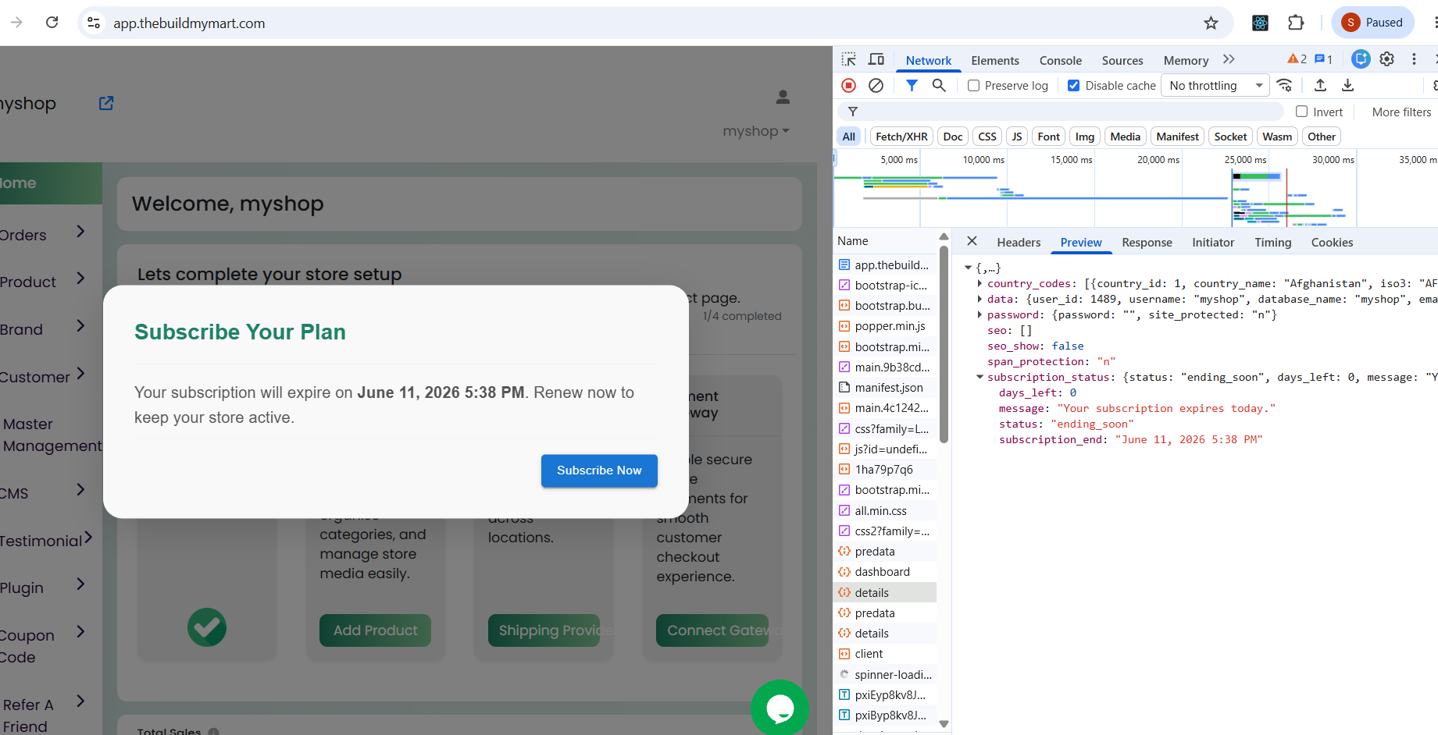Open the No throttling dropdown

click(x=1215, y=86)
